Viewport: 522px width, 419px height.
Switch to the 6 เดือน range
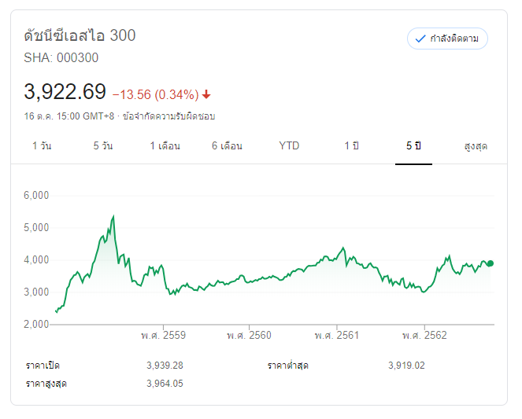click(x=227, y=146)
